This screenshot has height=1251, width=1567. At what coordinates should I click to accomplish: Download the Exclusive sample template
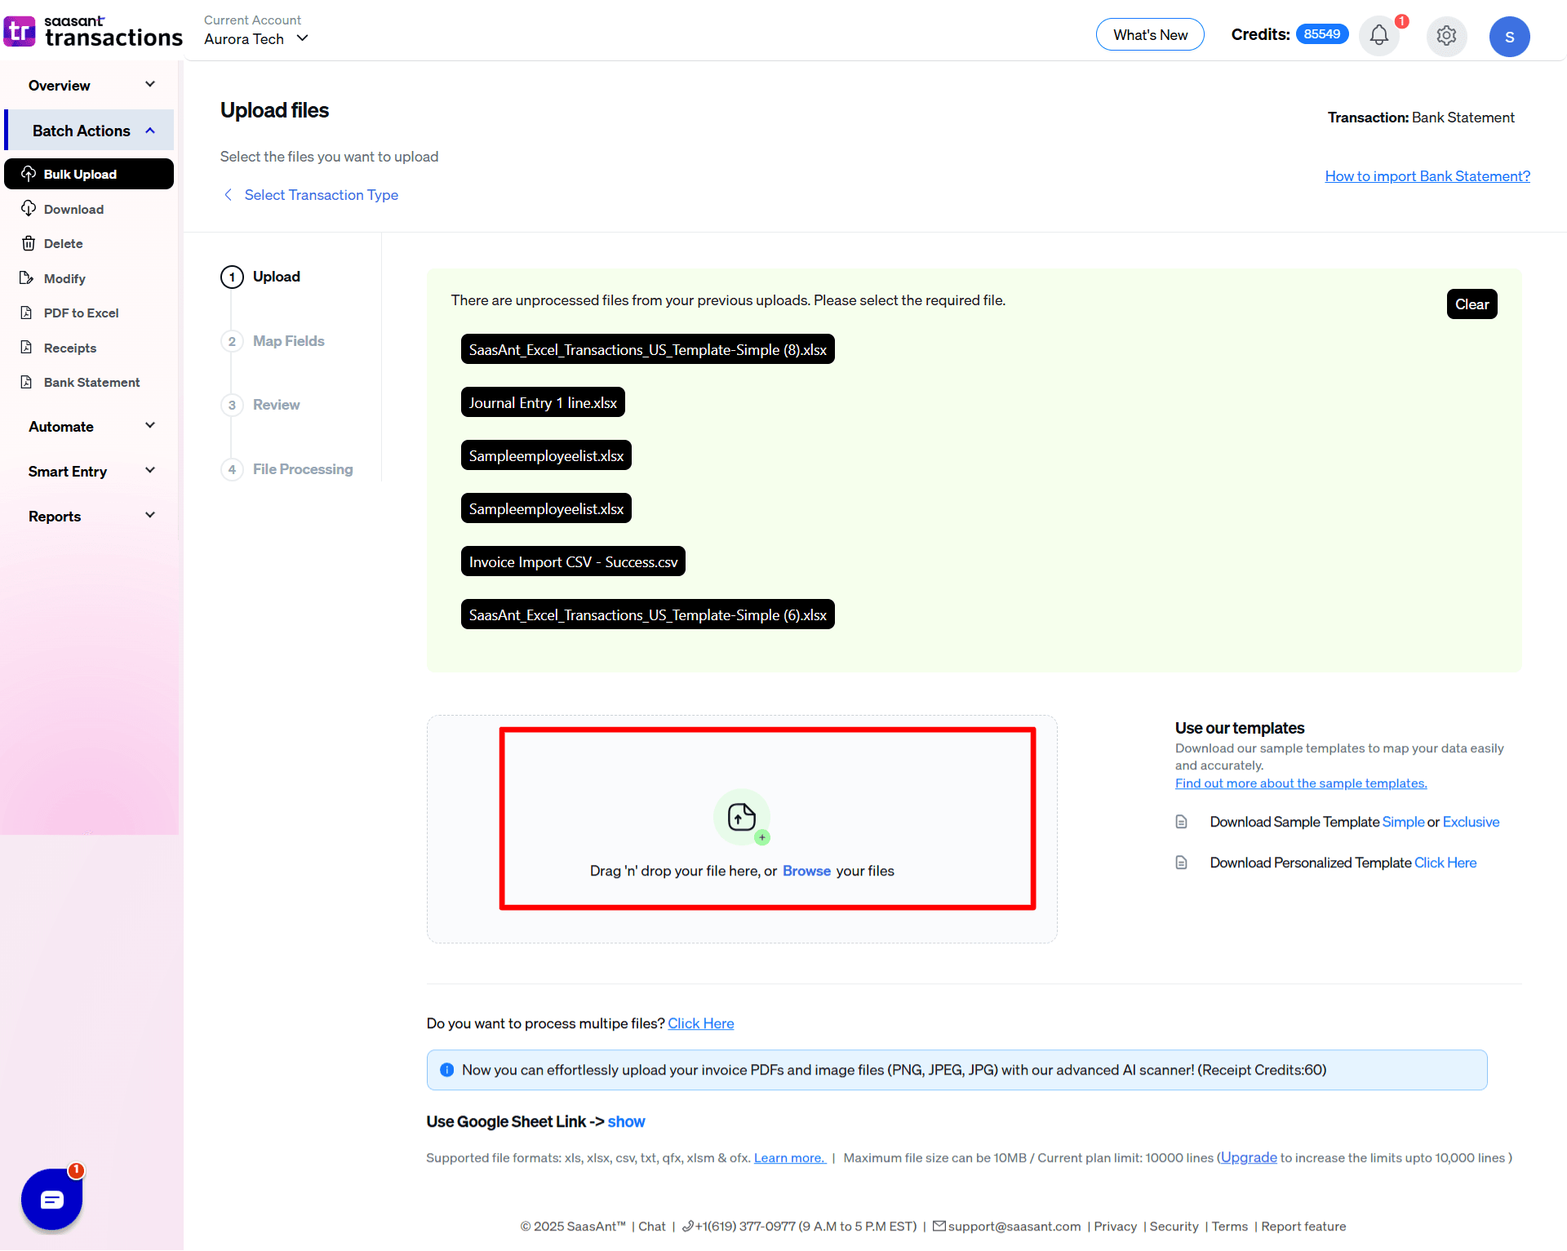(x=1471, y=822)
